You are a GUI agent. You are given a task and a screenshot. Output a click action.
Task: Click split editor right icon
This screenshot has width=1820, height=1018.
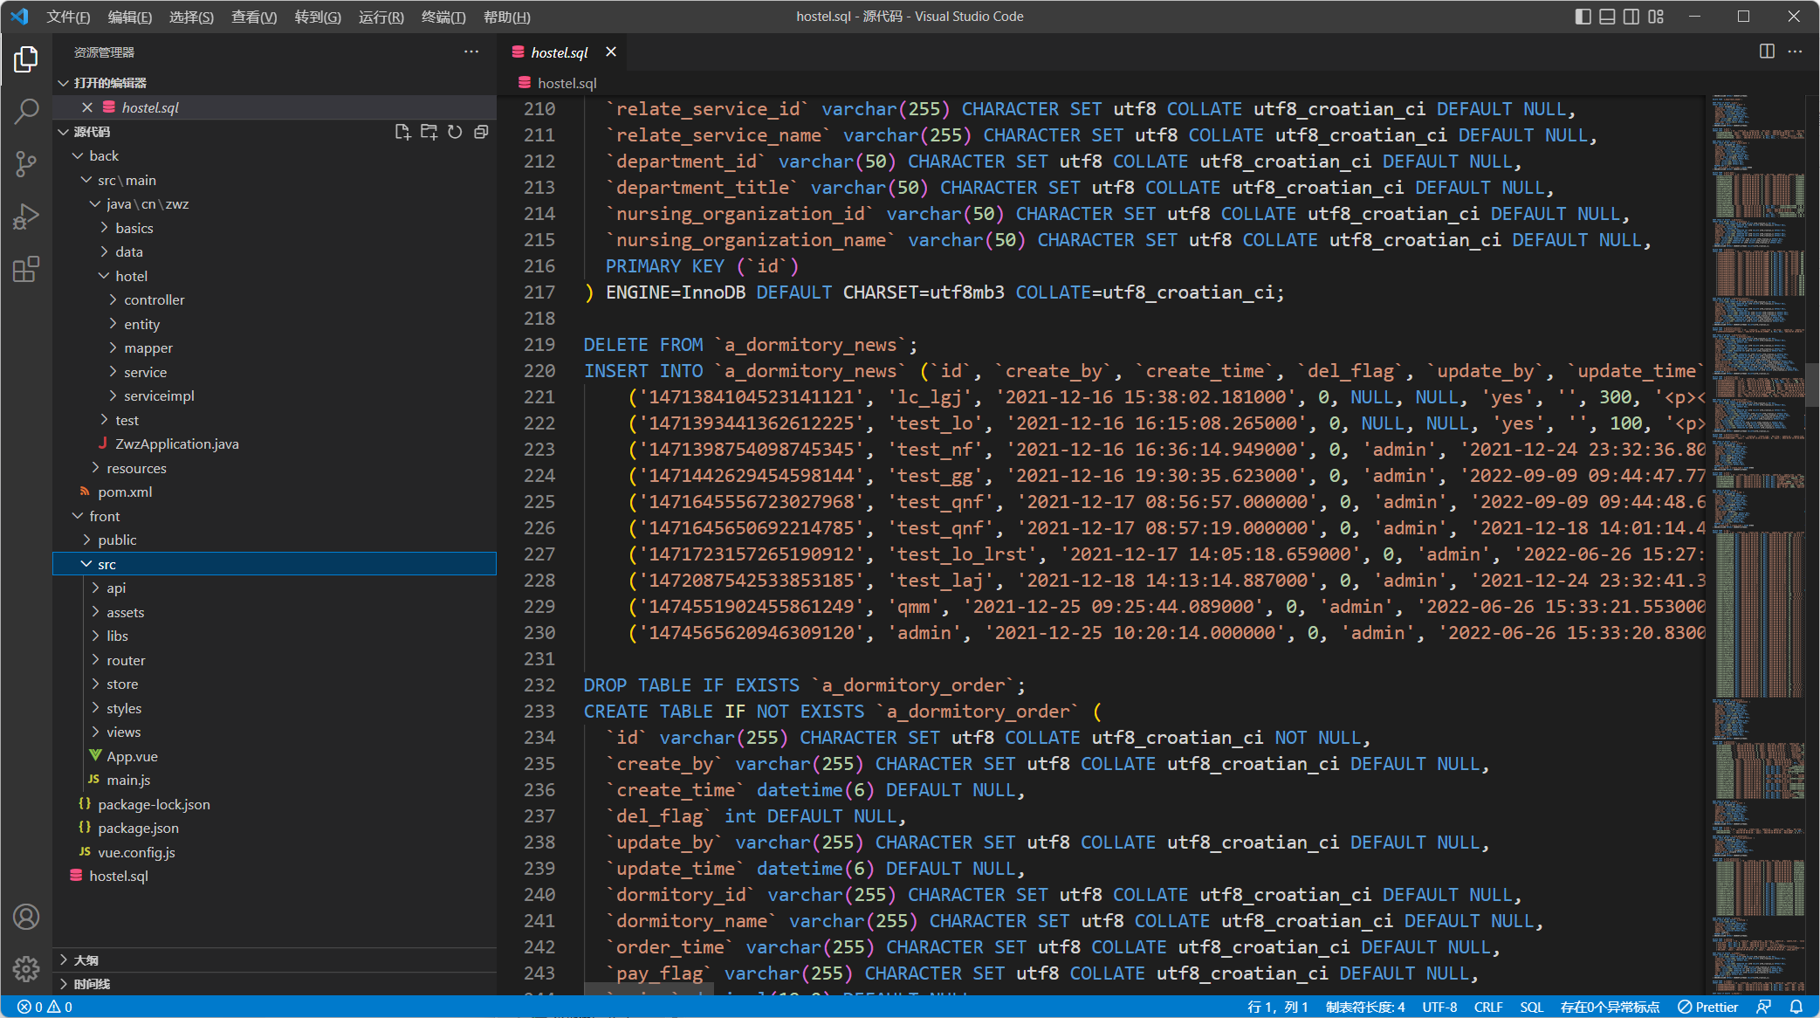pos(1767,52)
